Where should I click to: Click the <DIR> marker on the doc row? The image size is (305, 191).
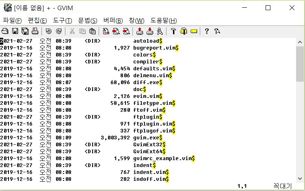[x=93, y=89]
